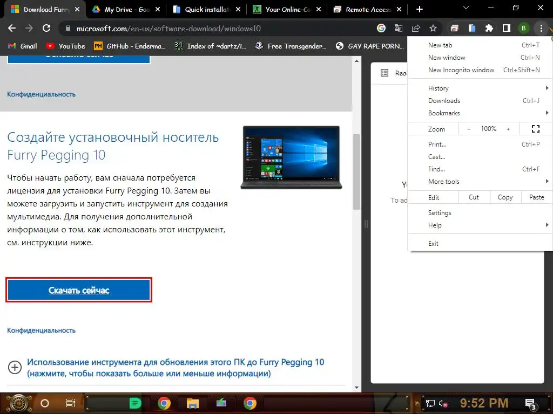Choose Print... in the menu
The height and width of the screenshot is (414, 553).
pyautogui.click(x=480, y=144)
